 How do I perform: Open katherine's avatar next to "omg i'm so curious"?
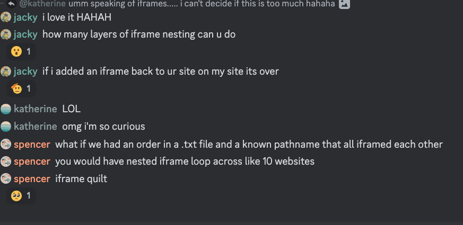tap(6, 127)
